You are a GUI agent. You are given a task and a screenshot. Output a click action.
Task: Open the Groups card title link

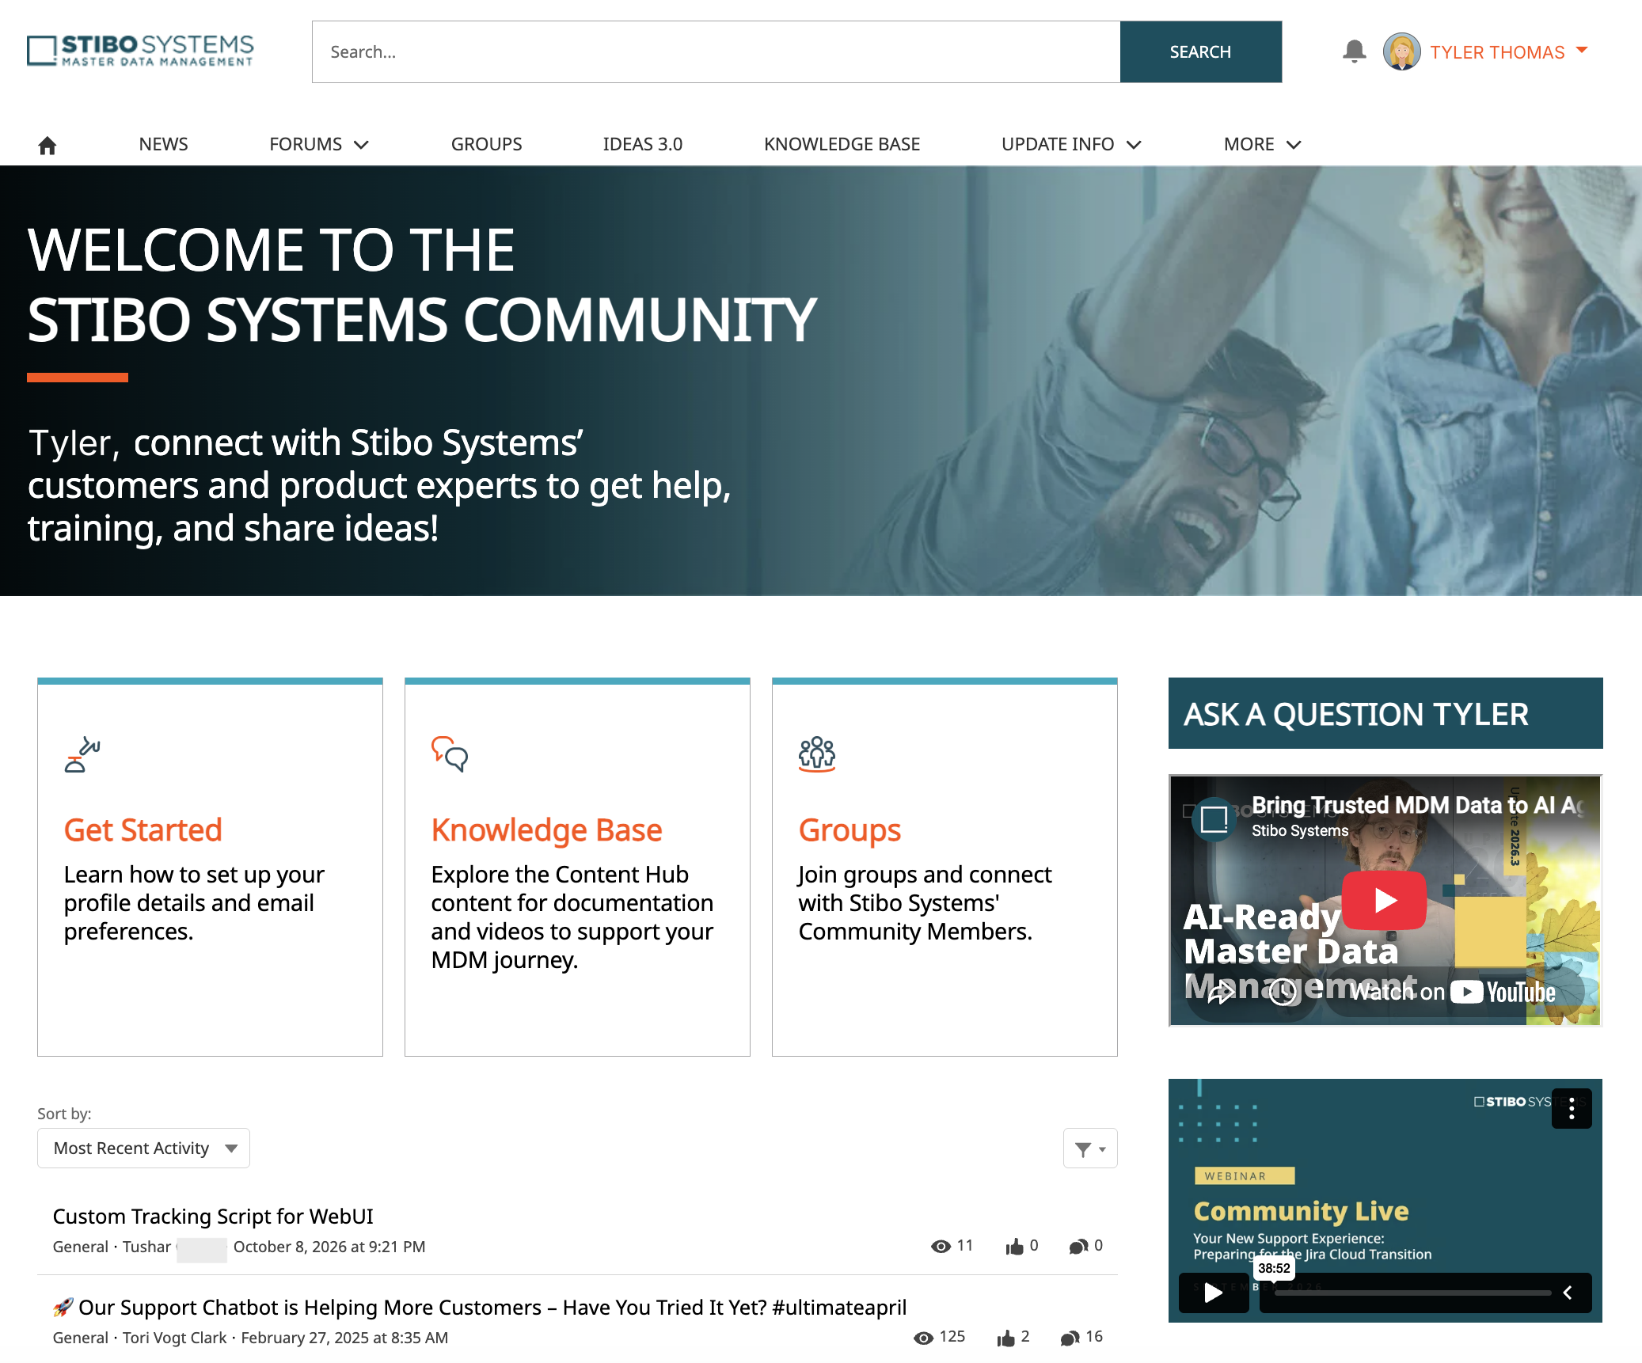(850, 830)
